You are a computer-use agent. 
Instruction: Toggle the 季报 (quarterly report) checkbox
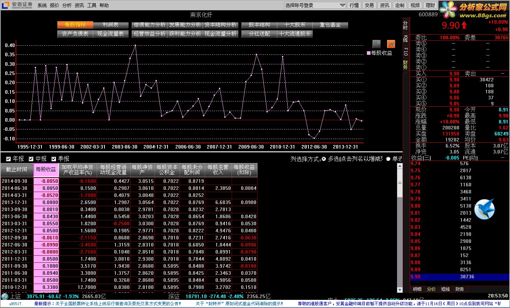(x=54, y=159)
